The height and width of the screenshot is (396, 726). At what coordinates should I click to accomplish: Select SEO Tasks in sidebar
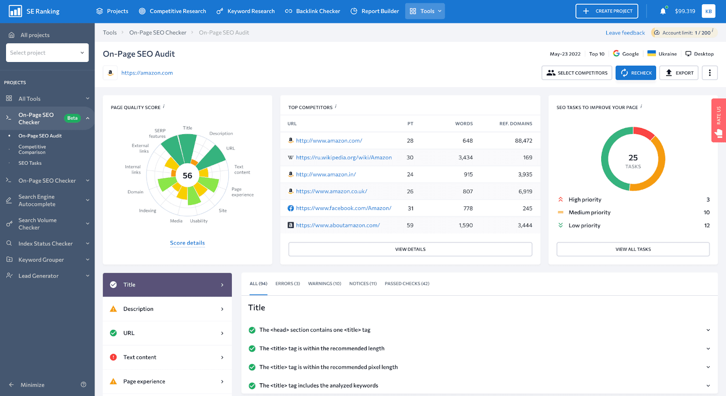click(x=30, y=163)
